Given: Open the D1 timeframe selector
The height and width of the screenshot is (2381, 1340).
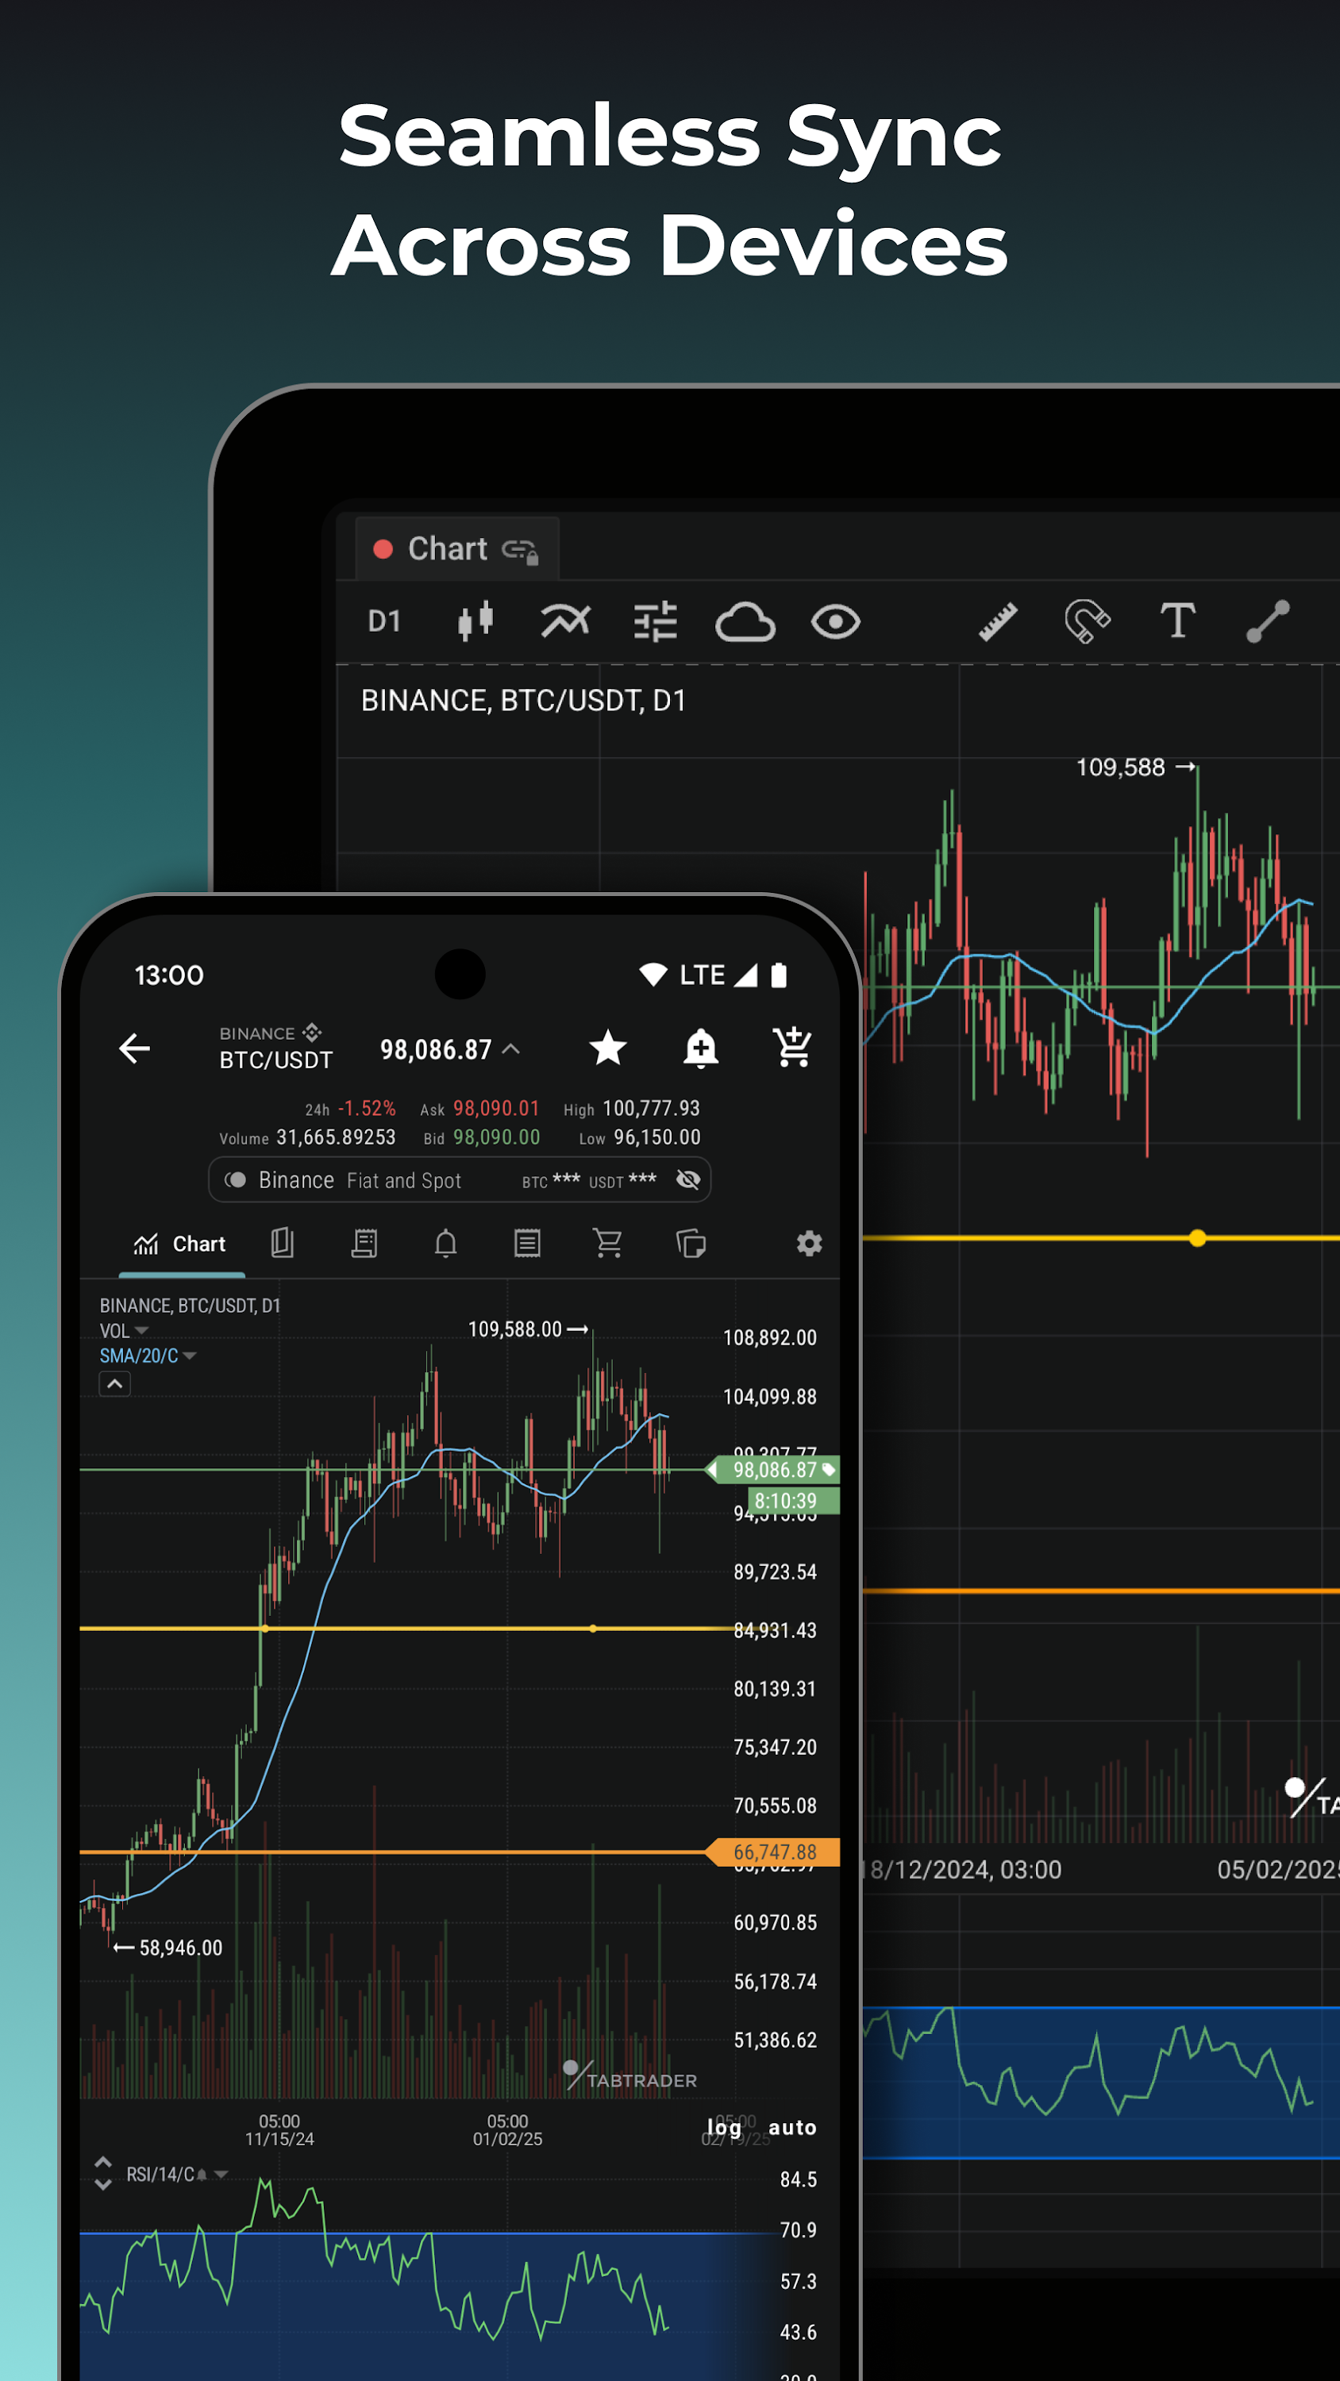Looking at the screenshot, I should [x=385, y=621].
